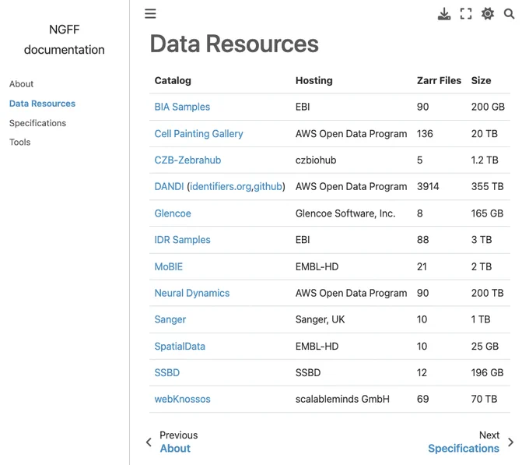Select the 200 TB size cell
The image size is (529, 465).
pos(487,293)
